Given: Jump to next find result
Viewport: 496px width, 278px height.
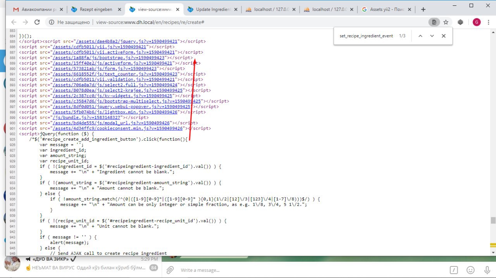Looking at the screenshot, I should click(x=432, y=36).
